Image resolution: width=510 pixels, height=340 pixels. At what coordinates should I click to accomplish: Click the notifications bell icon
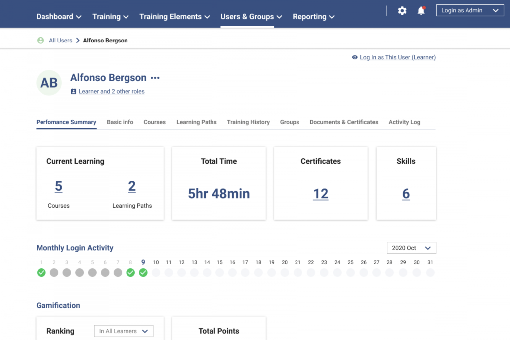(421, 11)
